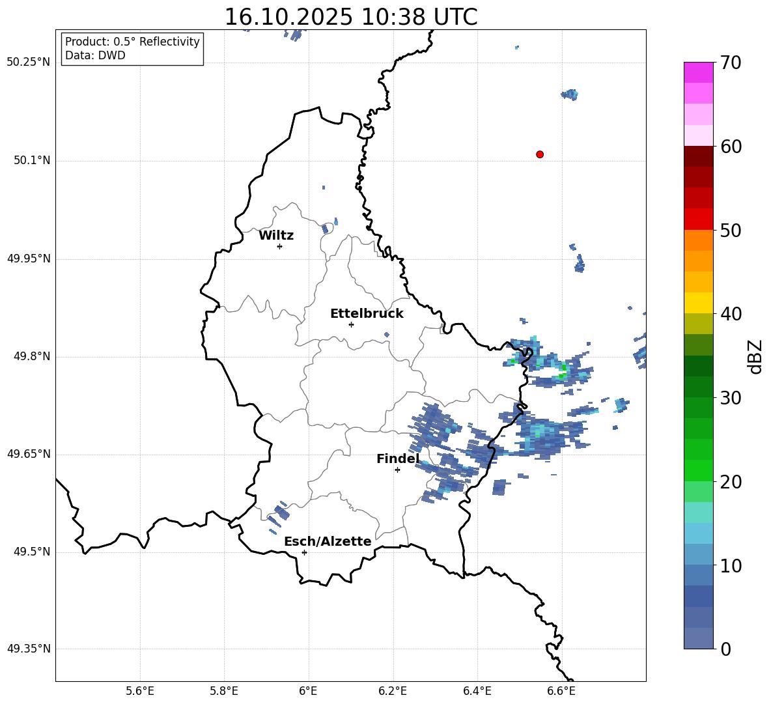771x704 pixels.
Task: Click the 20 value on colorbar
Action: [731, 482]
